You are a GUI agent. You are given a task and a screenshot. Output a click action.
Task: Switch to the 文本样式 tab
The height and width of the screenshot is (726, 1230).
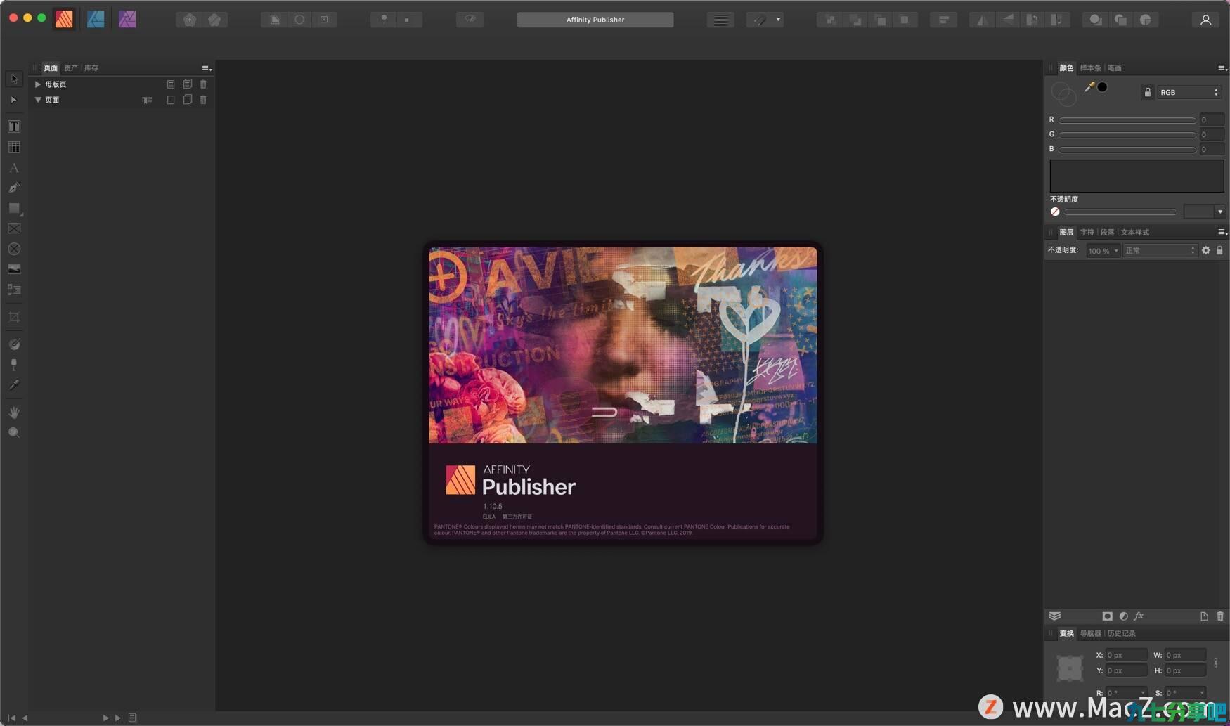pos(1135,232)
